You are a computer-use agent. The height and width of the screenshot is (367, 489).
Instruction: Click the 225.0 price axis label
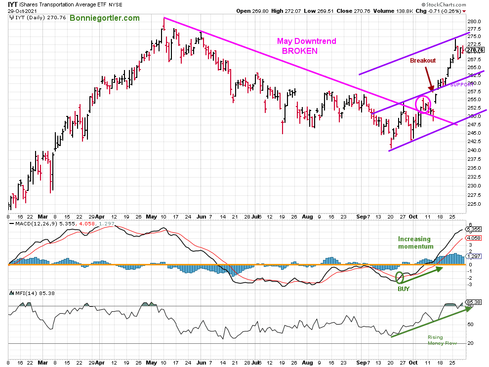click(x=474, y=204)
